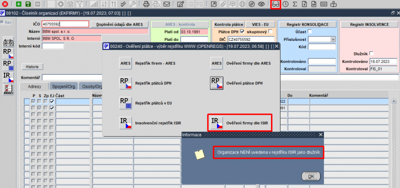Click the glasses icon in toolbar
The image size is (400, 188).
(x=276, y=4)
